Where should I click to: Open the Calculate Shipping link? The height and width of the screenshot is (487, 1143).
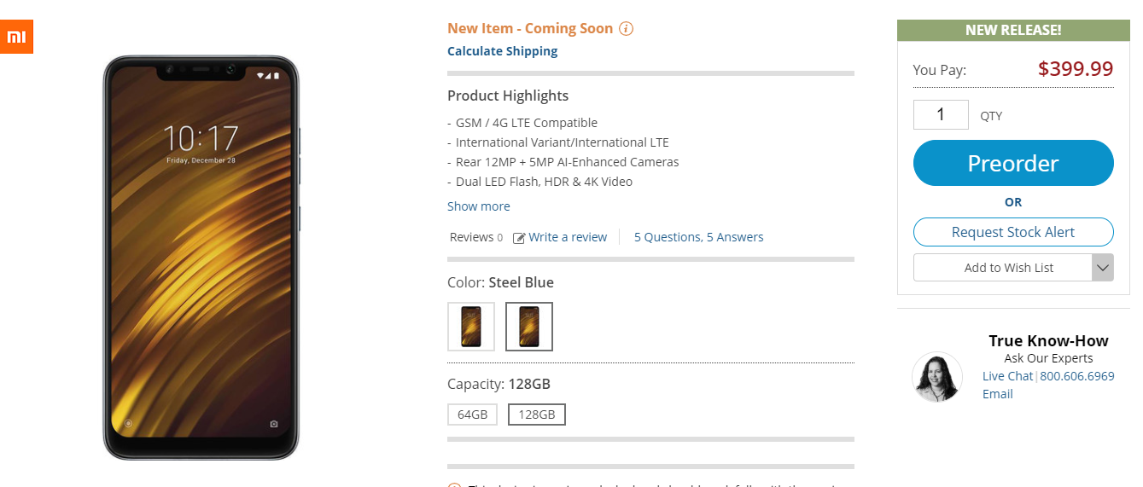point(503,51)
